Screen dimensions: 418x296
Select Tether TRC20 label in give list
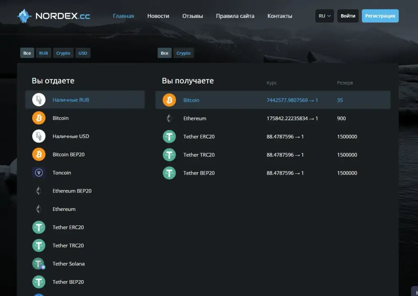[x=68, y=246]
